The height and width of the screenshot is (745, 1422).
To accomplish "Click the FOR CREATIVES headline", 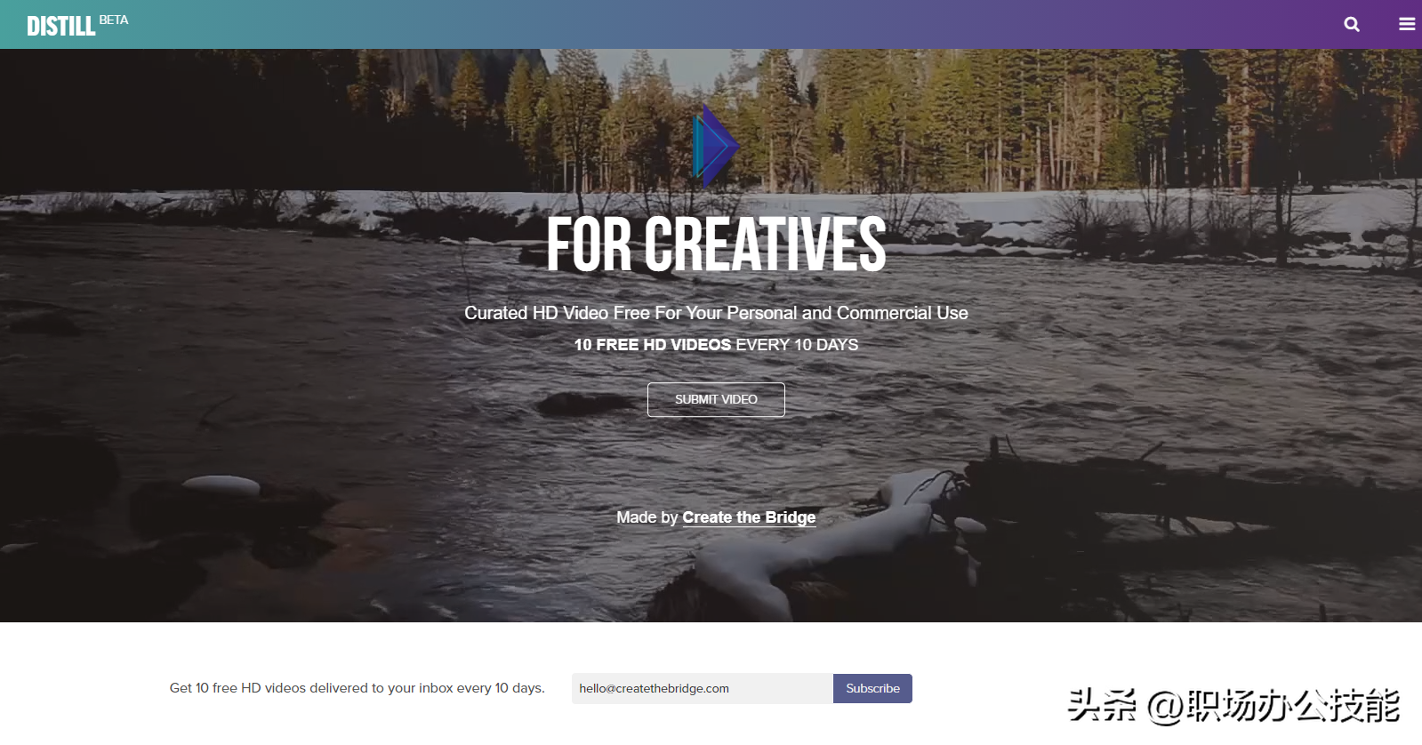I will click(716, 244).
